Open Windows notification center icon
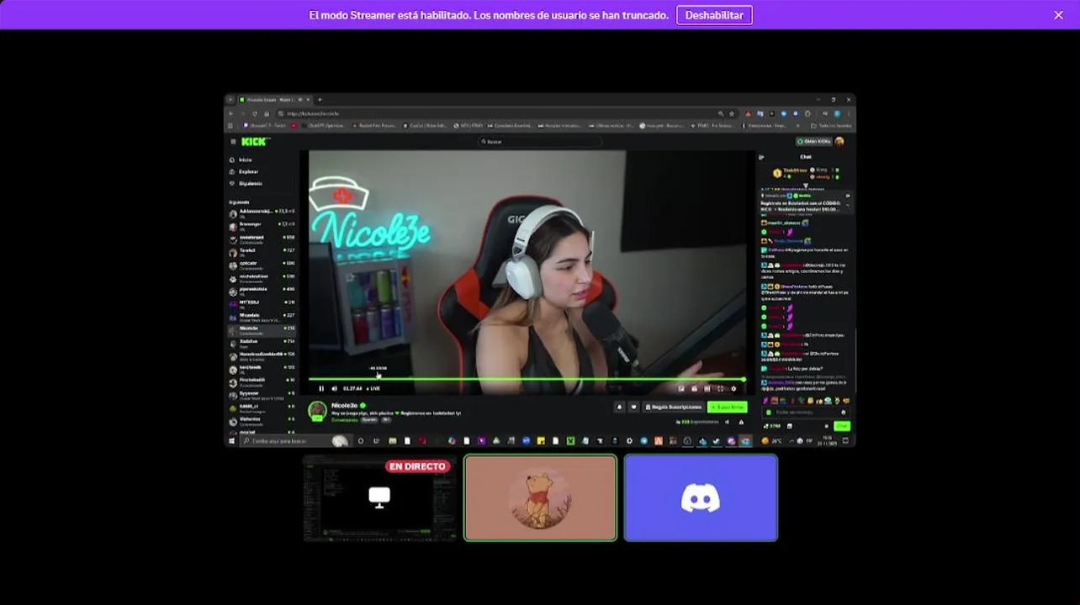Screen dimensions: 1080x605 click(x=845, y=441)
